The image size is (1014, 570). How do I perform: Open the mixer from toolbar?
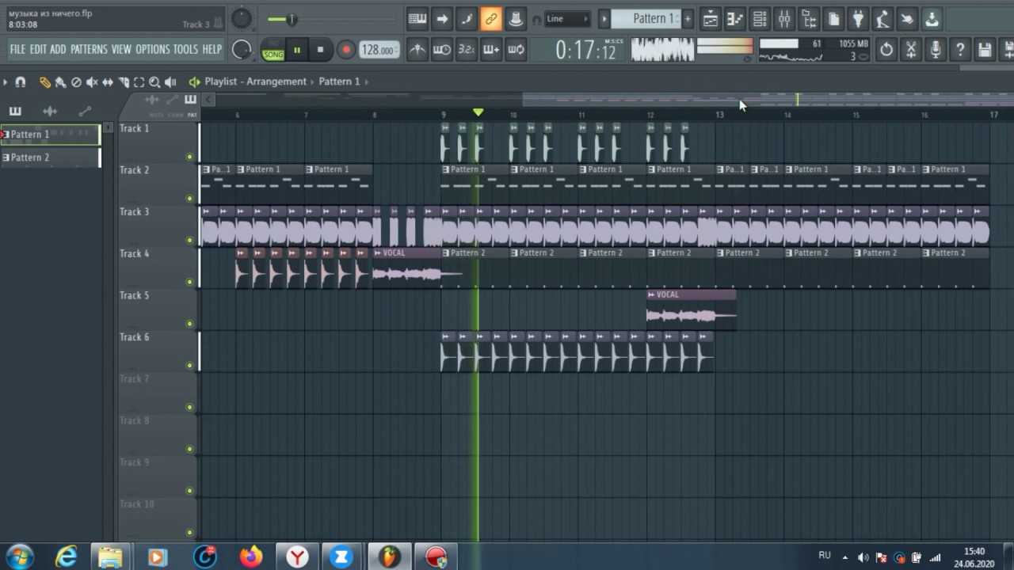[x=784, y=19]
